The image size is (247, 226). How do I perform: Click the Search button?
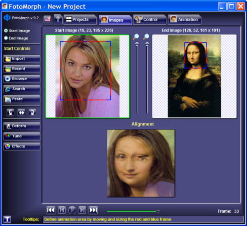22,89
